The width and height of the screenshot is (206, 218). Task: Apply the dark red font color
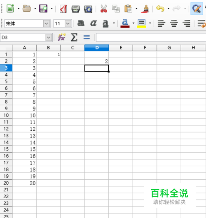pos(125,23)
